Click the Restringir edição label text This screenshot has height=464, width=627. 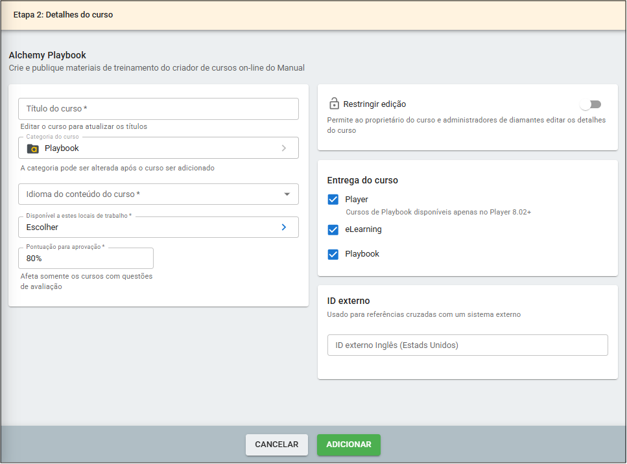click(x=374, y=104)
